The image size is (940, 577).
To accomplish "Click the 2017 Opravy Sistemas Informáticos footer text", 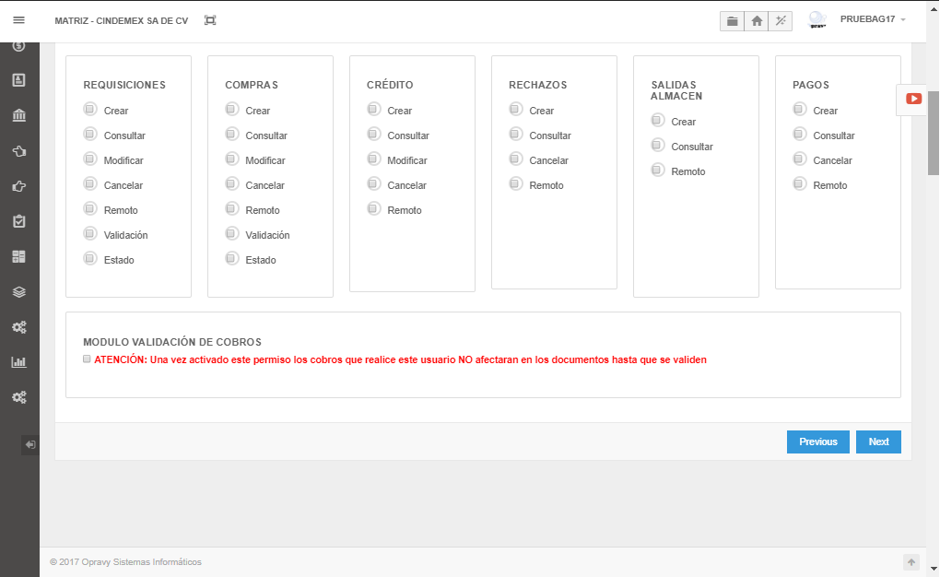I will (125, 562).
